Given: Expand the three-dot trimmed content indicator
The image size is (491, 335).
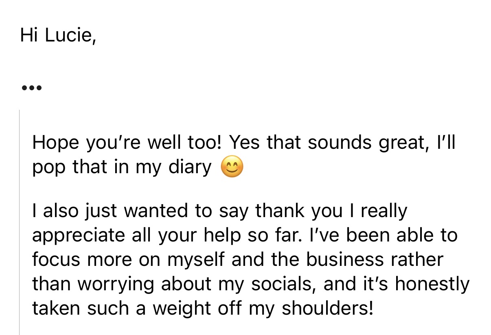Looking at the screenshot, I should coord(31,87).
